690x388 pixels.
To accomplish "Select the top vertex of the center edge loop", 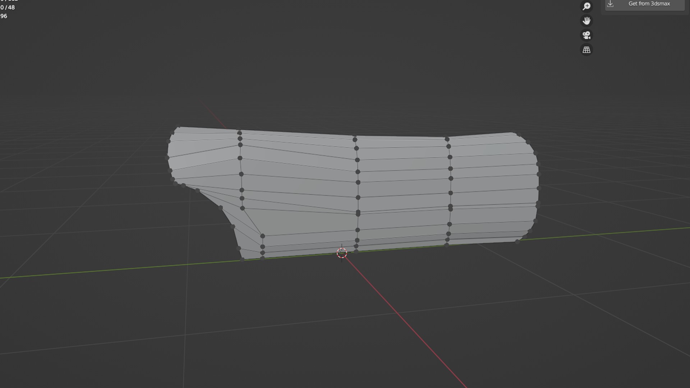I will [355, 139].
